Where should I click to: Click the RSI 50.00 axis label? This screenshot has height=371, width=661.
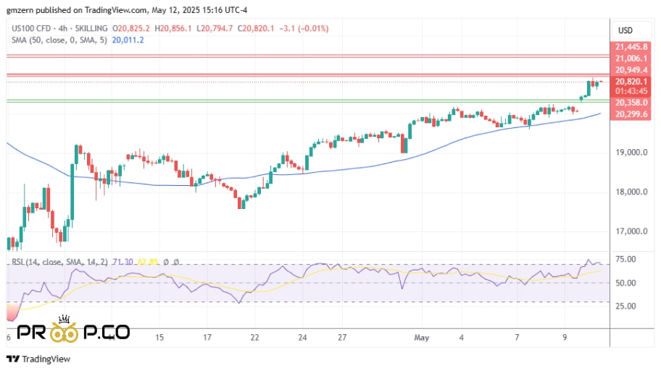pos(625,283)
